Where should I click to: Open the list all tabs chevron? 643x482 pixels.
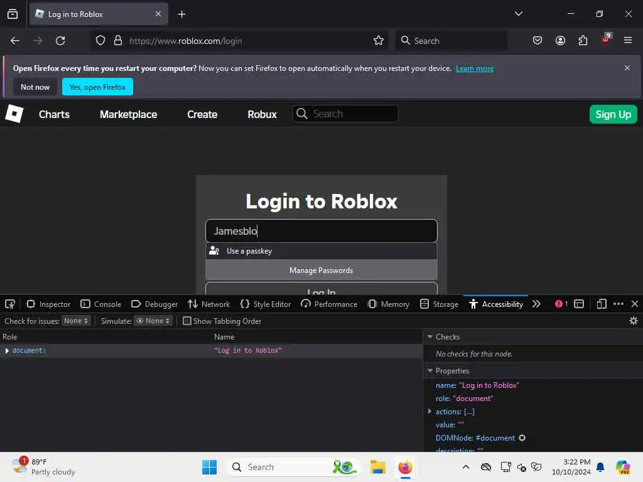[518, 14]
